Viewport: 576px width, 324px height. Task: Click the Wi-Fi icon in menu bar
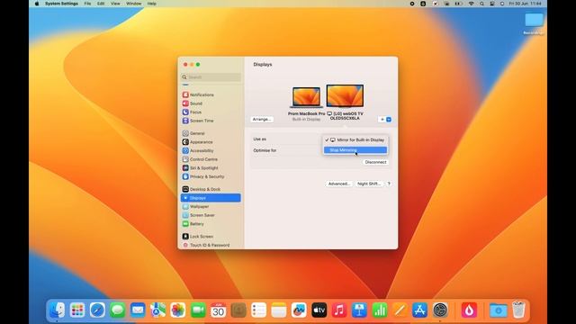[471, 4]
